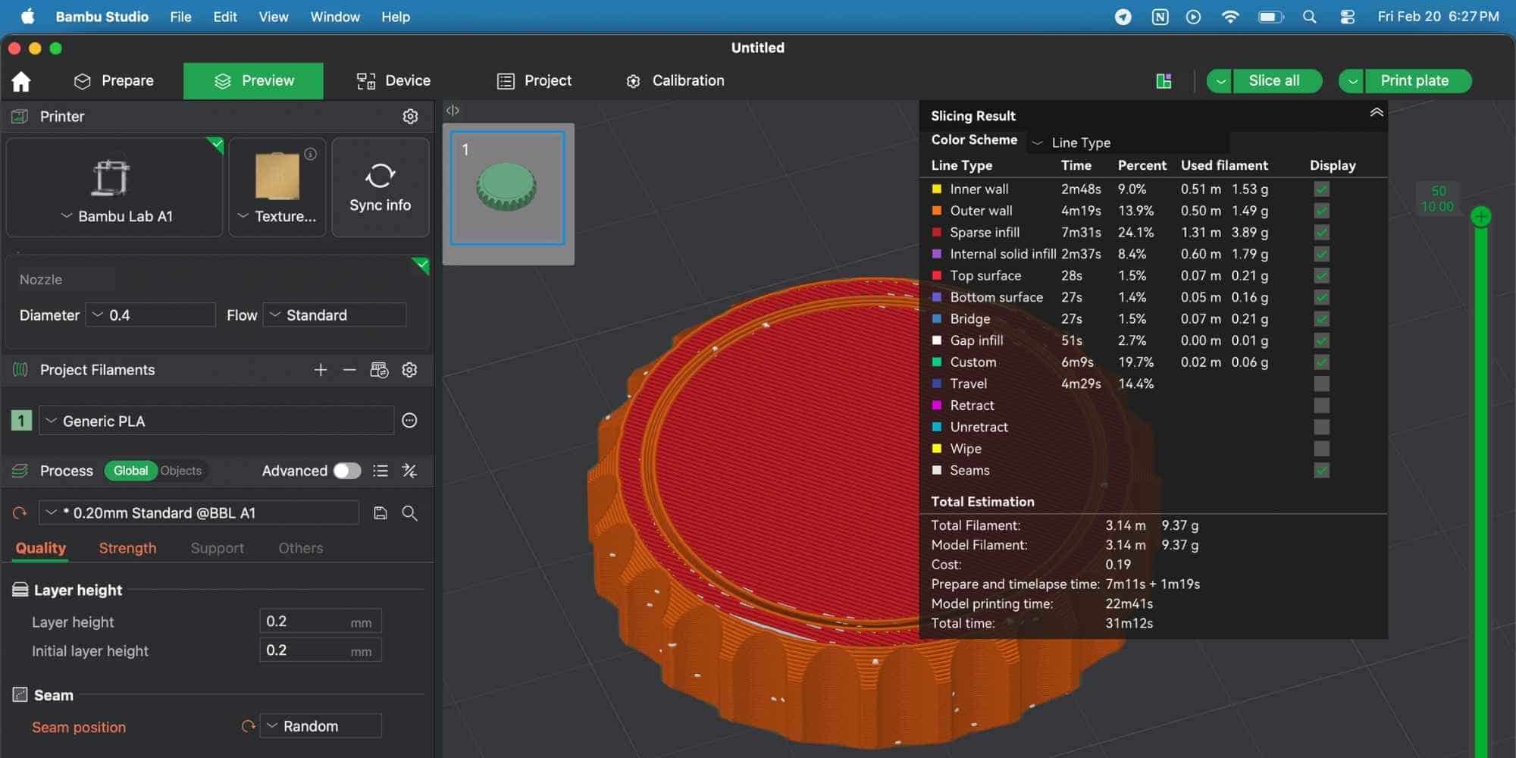Open the battery status menu
The image size is (1516, 758).
[x=1271, y=17]
